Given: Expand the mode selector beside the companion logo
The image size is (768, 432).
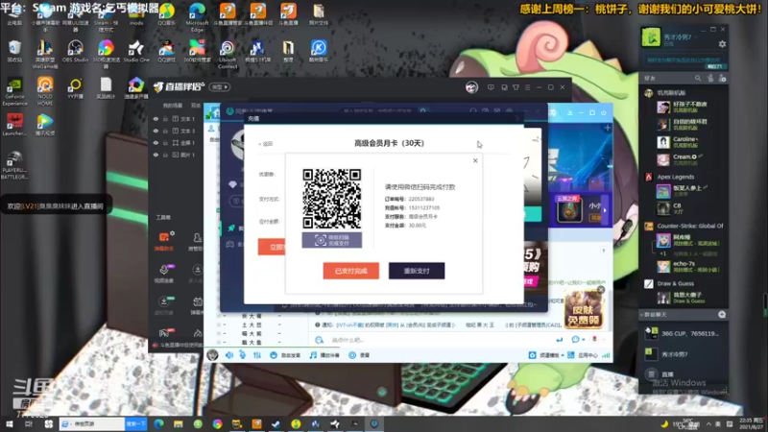Looking at the screenshot, I should [220, 87].
